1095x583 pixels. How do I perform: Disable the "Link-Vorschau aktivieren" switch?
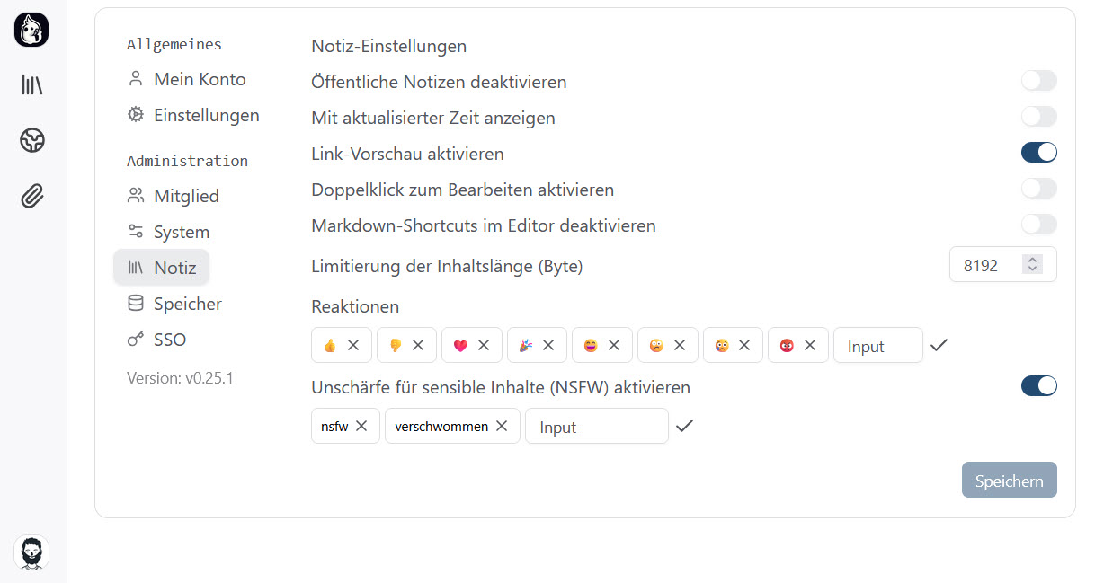1038,153
